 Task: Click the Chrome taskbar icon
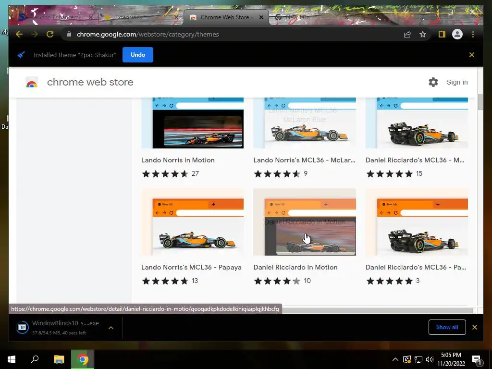pos(83,359)
